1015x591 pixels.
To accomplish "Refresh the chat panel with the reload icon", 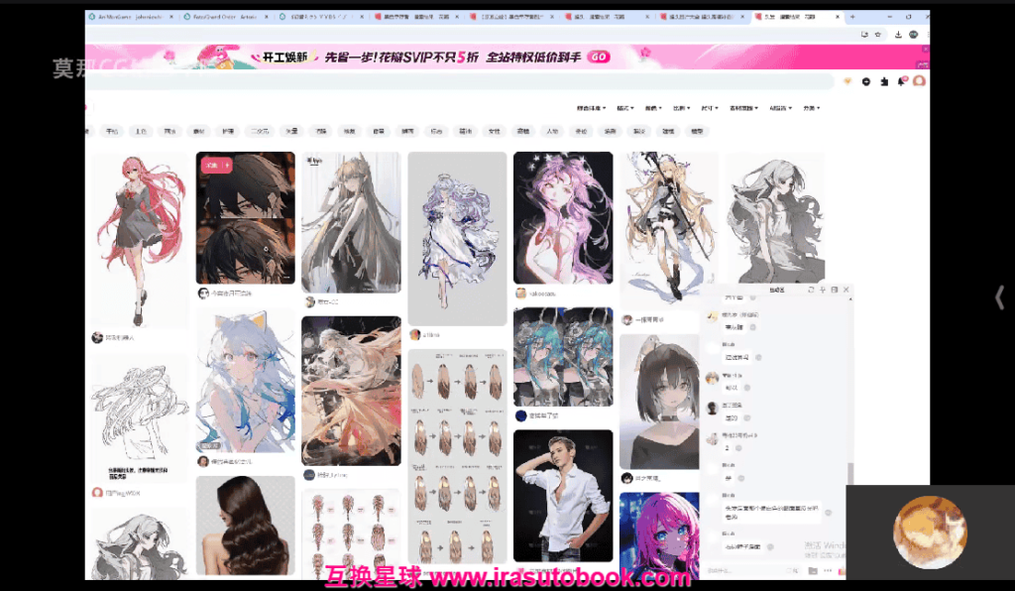I will pos(811,290).
